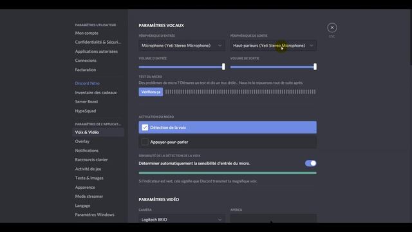The image size is (412, 232).
Task: Click the PARAMÈTRES VOCAUX heading
Action: [162, 26]
